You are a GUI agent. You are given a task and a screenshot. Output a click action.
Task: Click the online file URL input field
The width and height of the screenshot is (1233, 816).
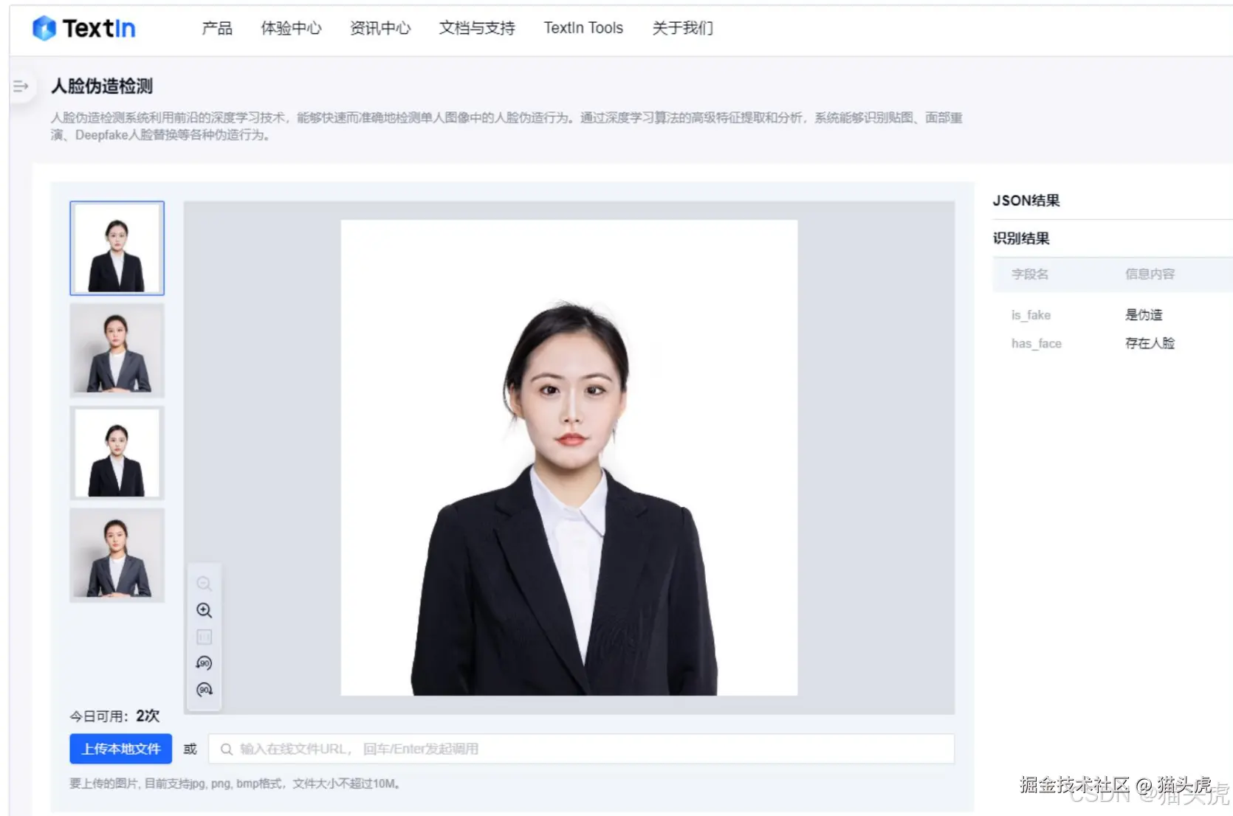tap(517, 748)
